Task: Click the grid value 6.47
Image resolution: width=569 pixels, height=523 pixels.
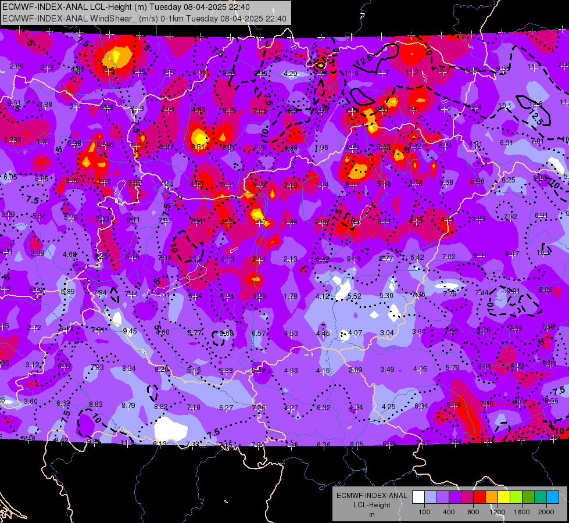Action: (512, 254)
